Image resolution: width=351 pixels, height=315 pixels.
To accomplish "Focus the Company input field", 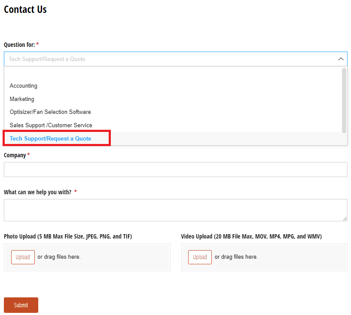I will coord(175,169).
